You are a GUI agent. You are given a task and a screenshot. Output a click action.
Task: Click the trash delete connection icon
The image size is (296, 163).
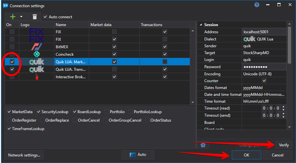34,17
